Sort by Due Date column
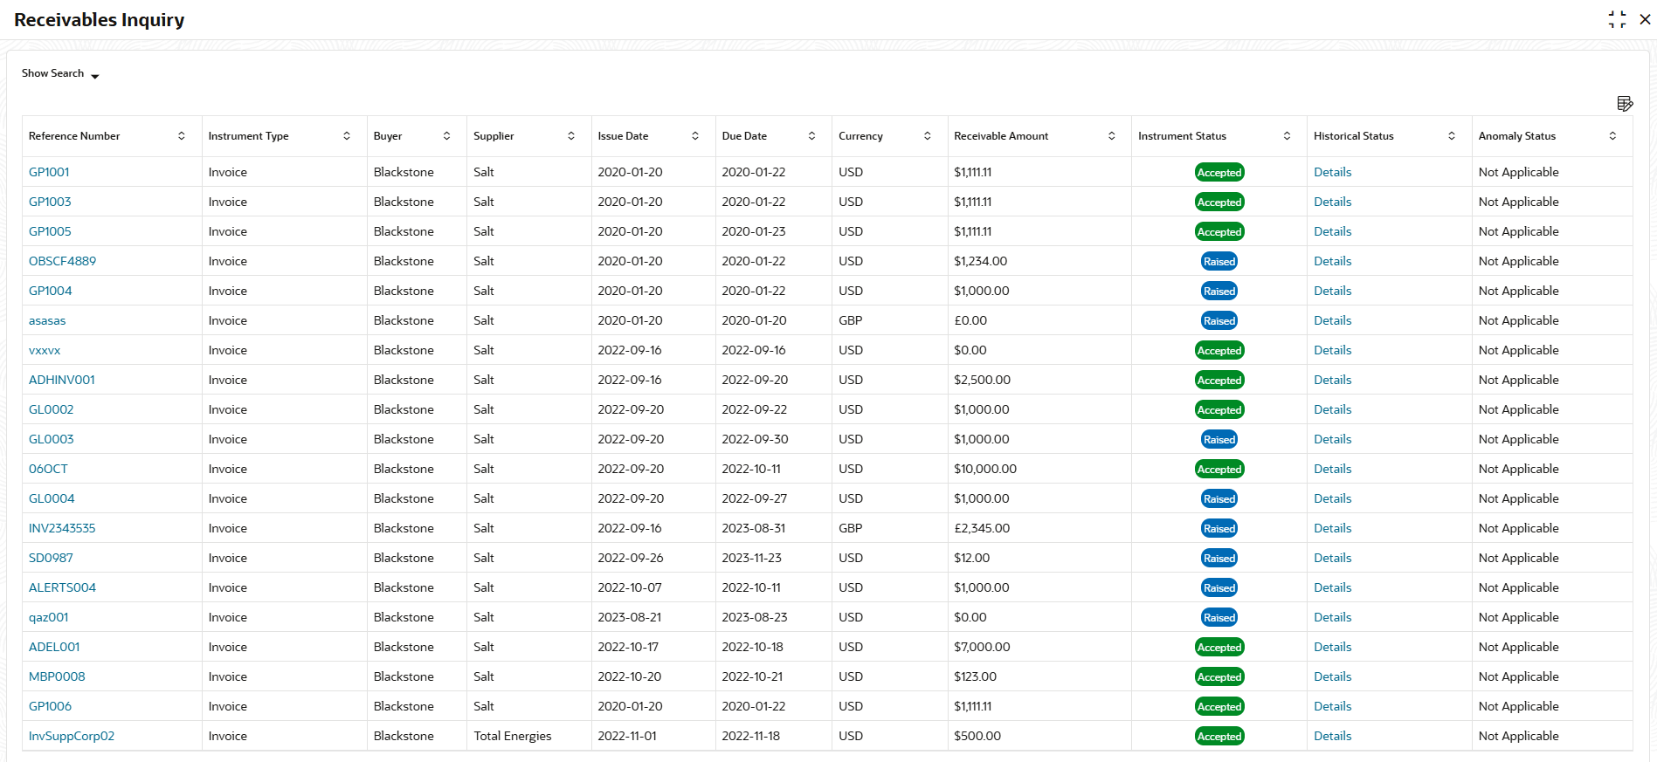 click(x=811, y=136)
